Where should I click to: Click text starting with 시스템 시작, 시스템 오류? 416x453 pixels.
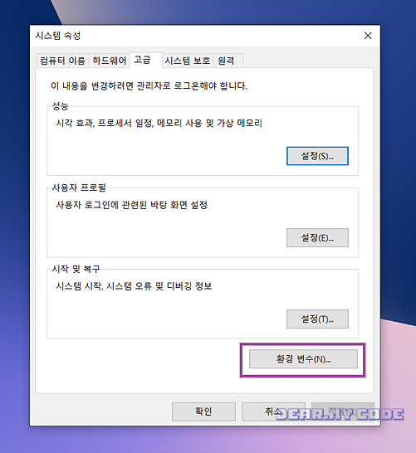[x=134, y=286]
